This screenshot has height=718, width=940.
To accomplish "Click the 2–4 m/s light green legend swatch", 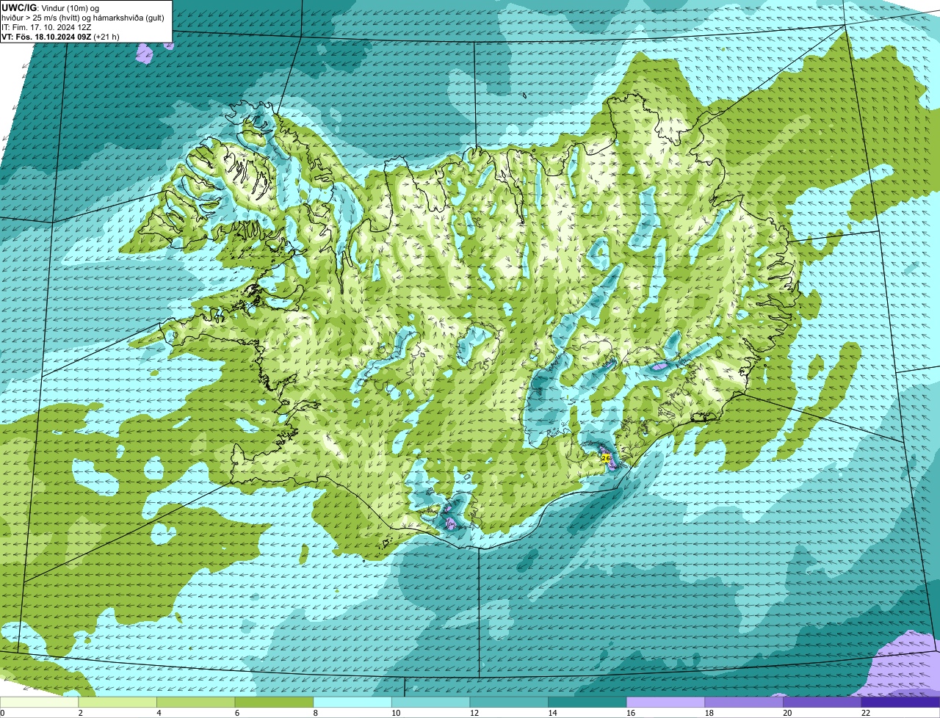I will (117, 702).
